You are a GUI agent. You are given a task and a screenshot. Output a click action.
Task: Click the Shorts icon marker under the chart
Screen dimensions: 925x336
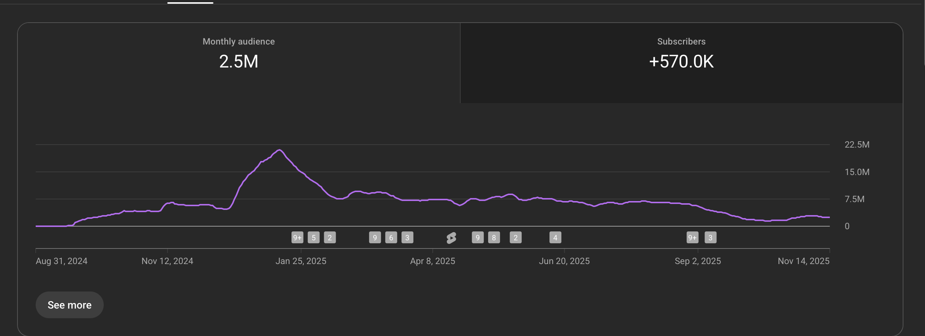pos(451,238)
